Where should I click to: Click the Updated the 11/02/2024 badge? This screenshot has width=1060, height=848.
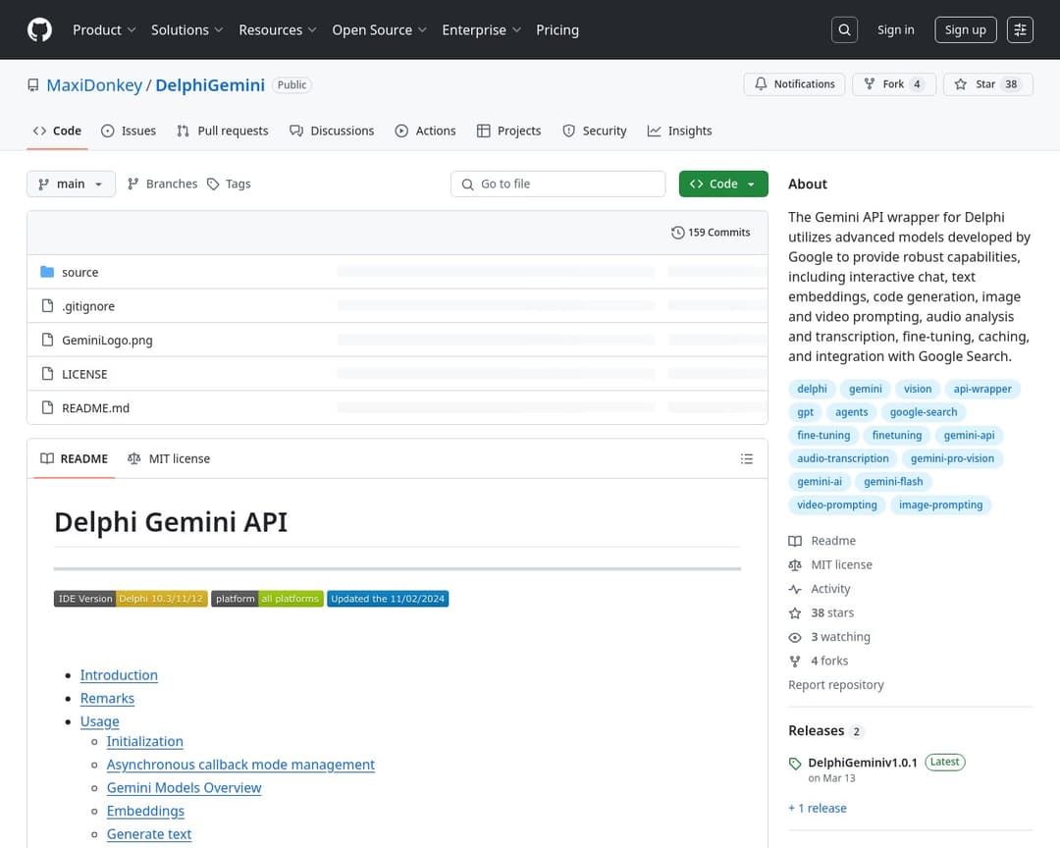pos(388,599)
